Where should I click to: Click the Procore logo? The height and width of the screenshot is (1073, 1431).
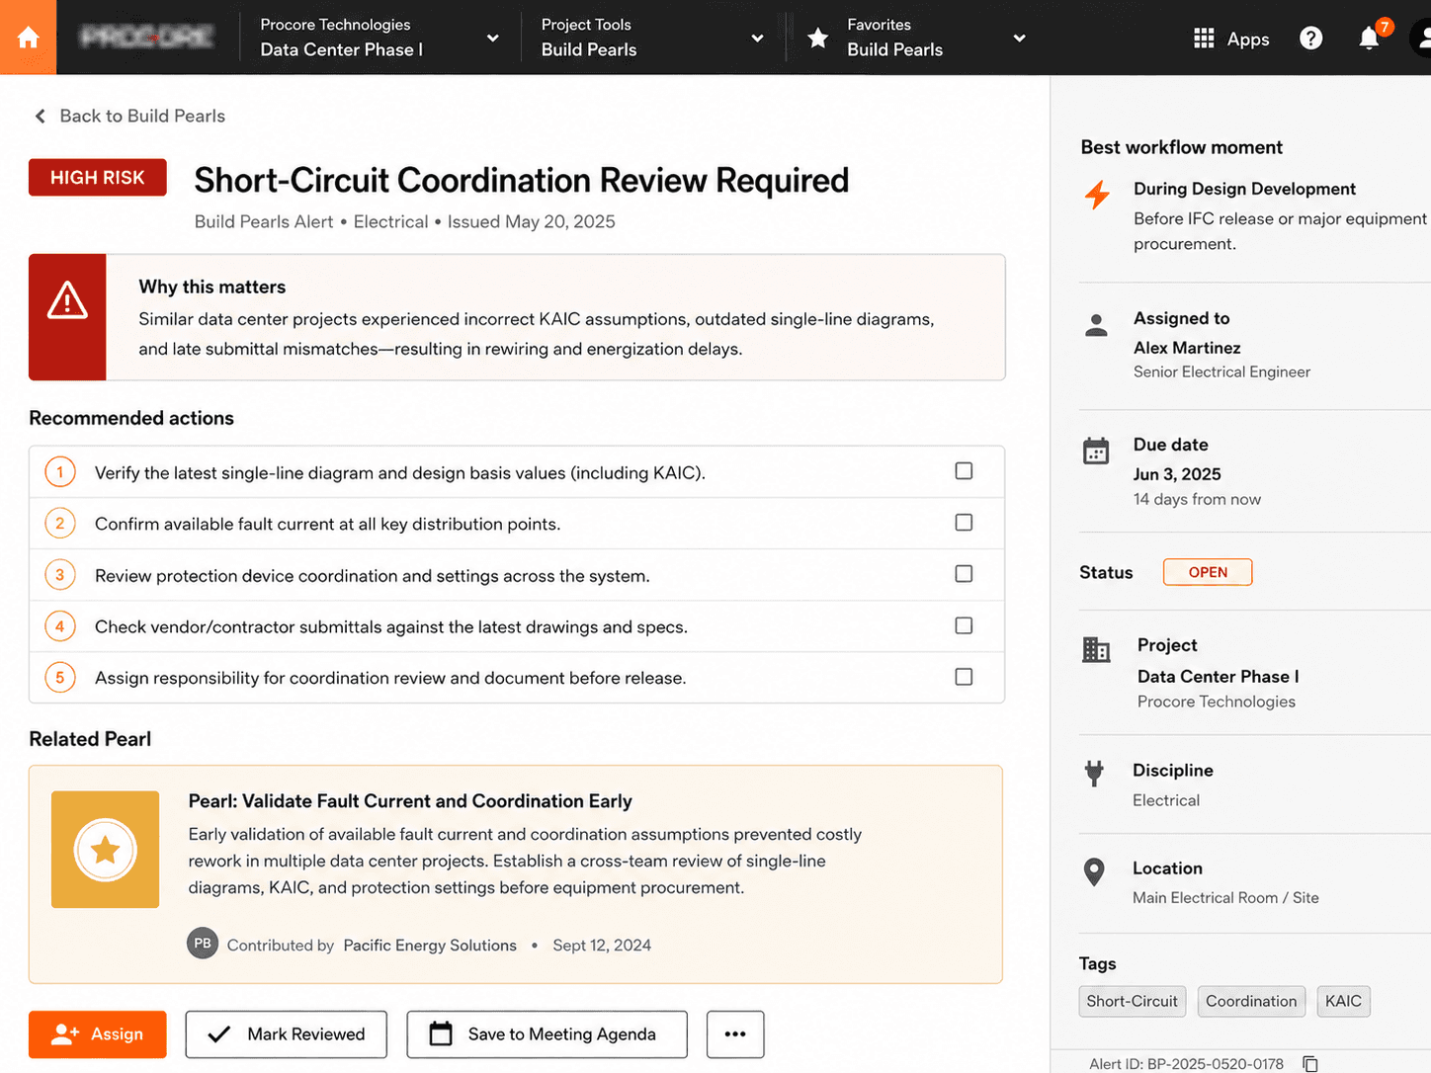point(146,38)
